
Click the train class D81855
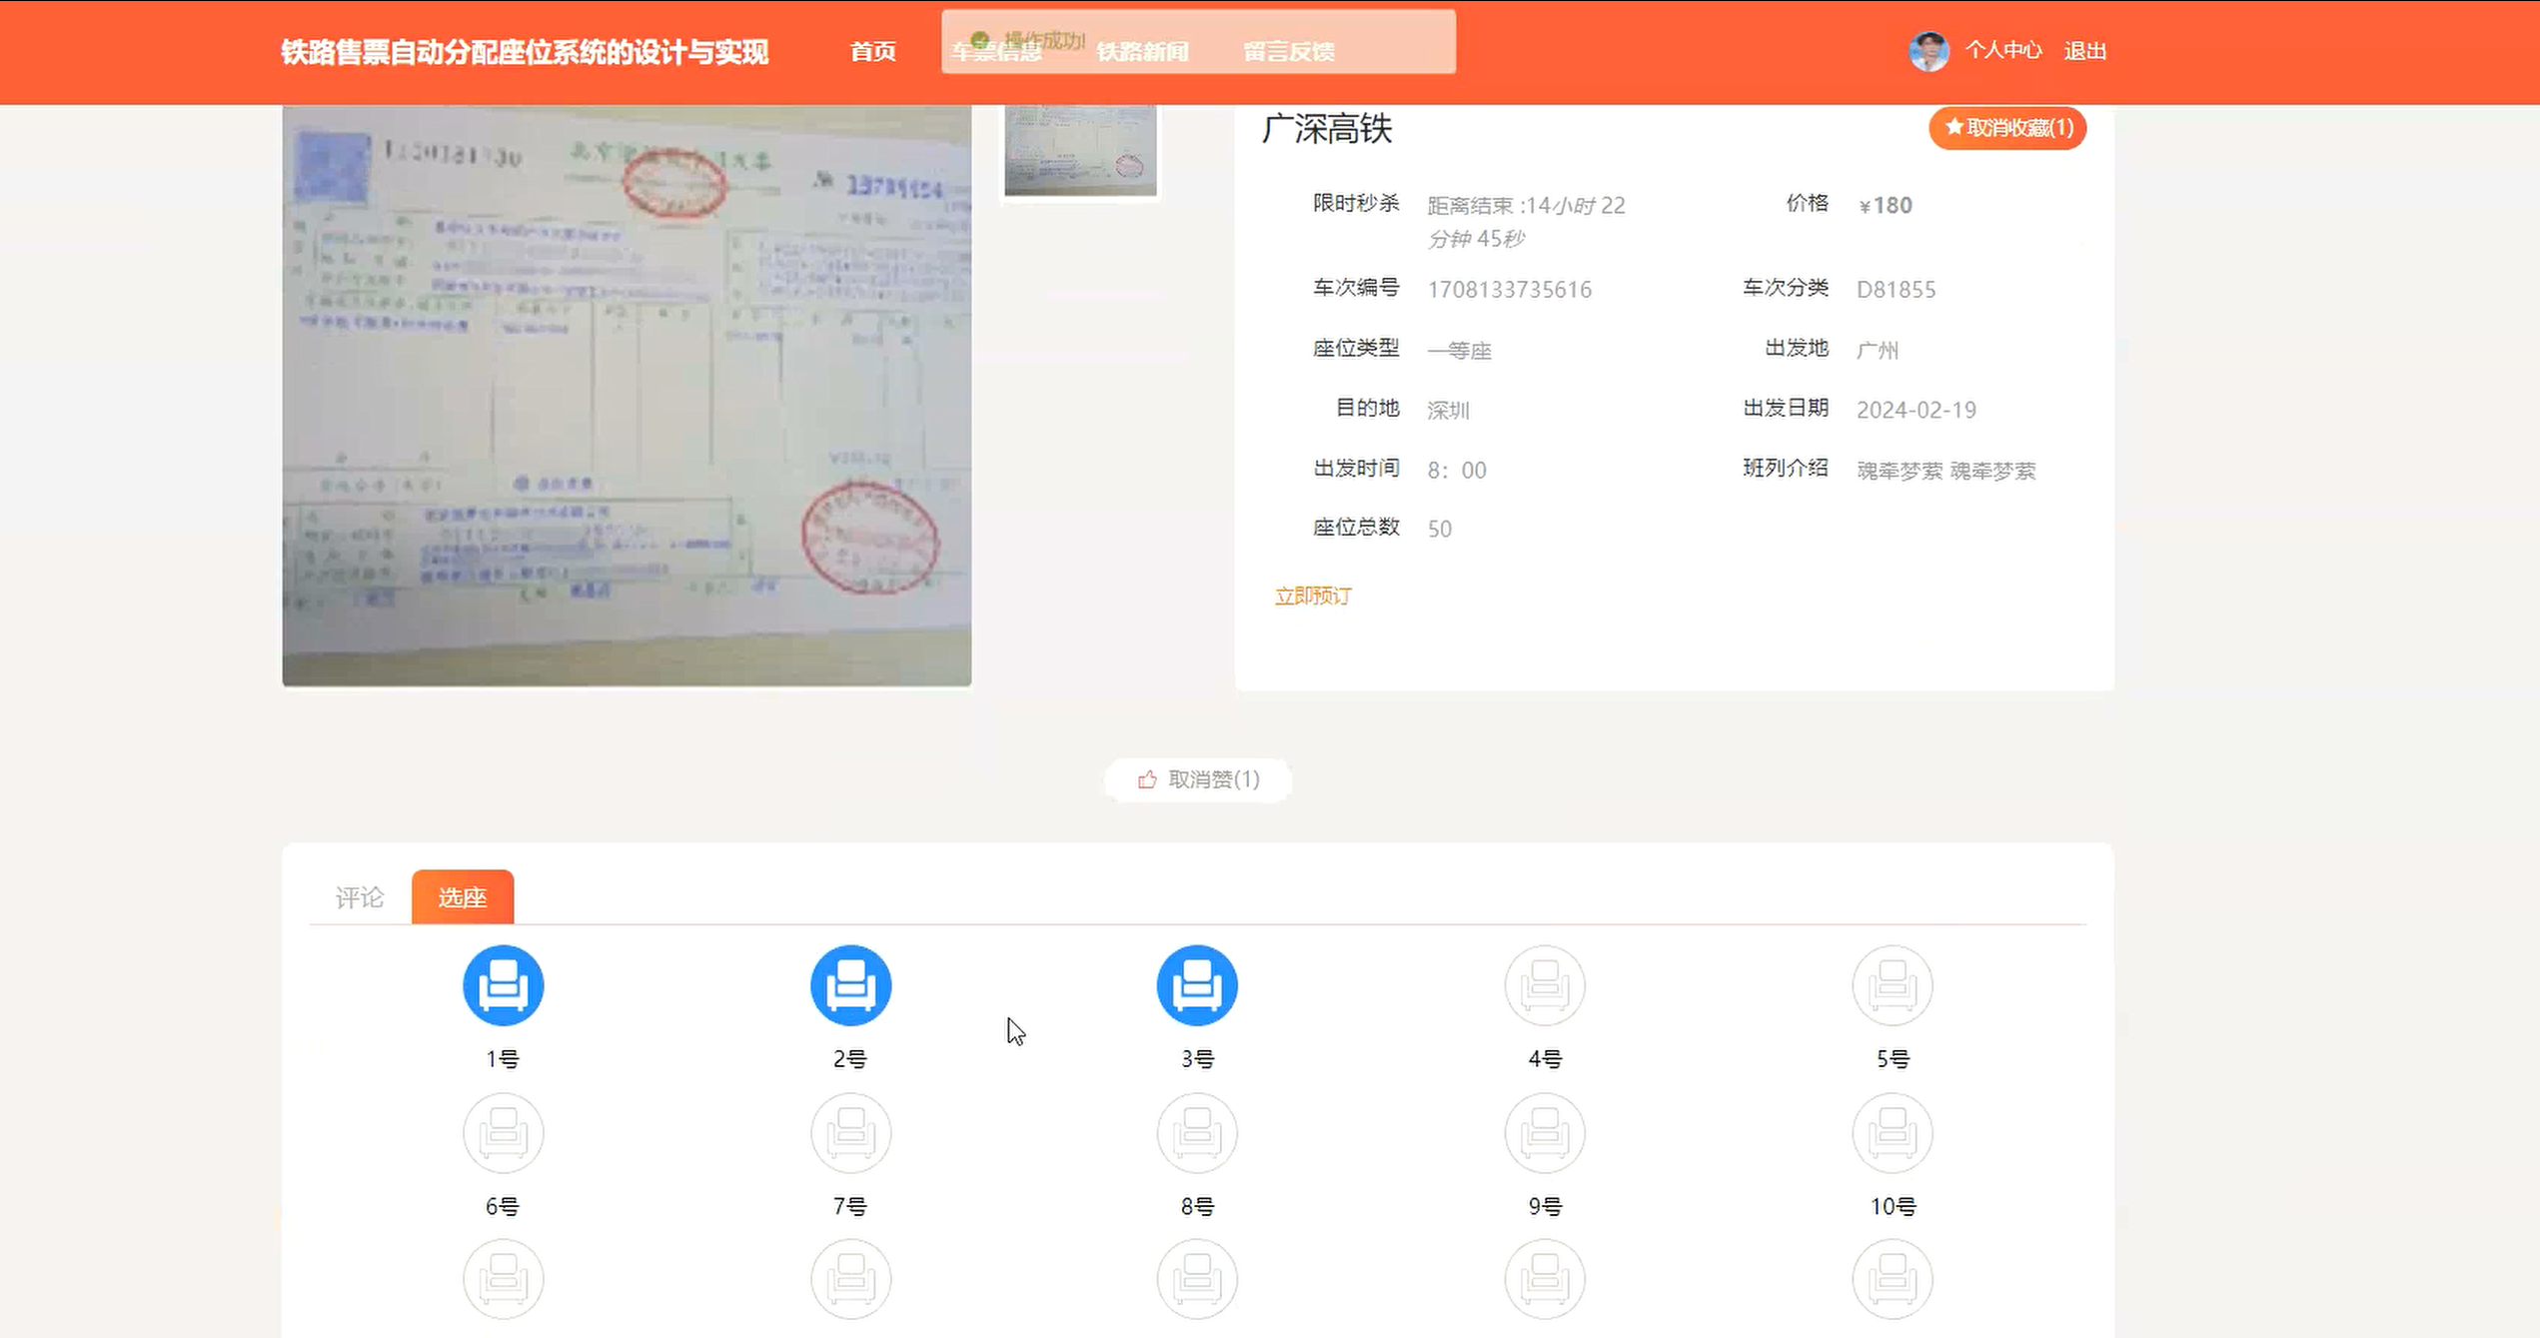point(1896,290)
